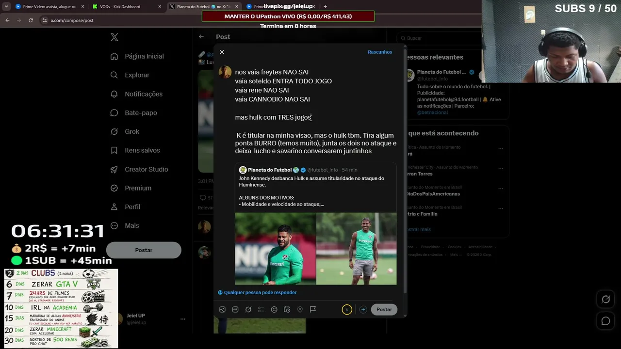Screen dimensions: 621x349
Task: Close the Prime Video tab
Action: point(82,7)
